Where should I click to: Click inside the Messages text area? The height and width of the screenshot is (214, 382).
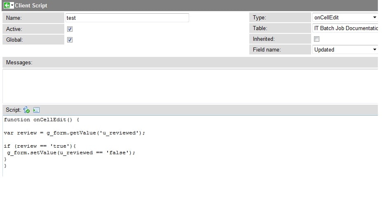click(190, 86)
